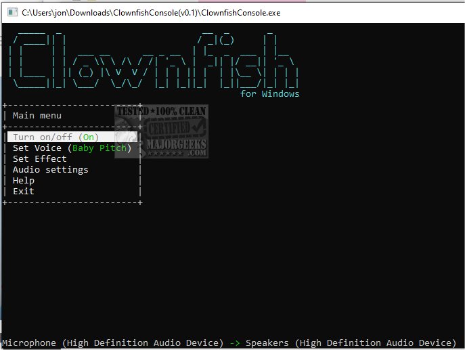Image resolution: width=465 pixels, height=350 pixels.
Task: Click the Clownfish ASCII art logo
Action: pyautogui.click(x=154, y=60)
